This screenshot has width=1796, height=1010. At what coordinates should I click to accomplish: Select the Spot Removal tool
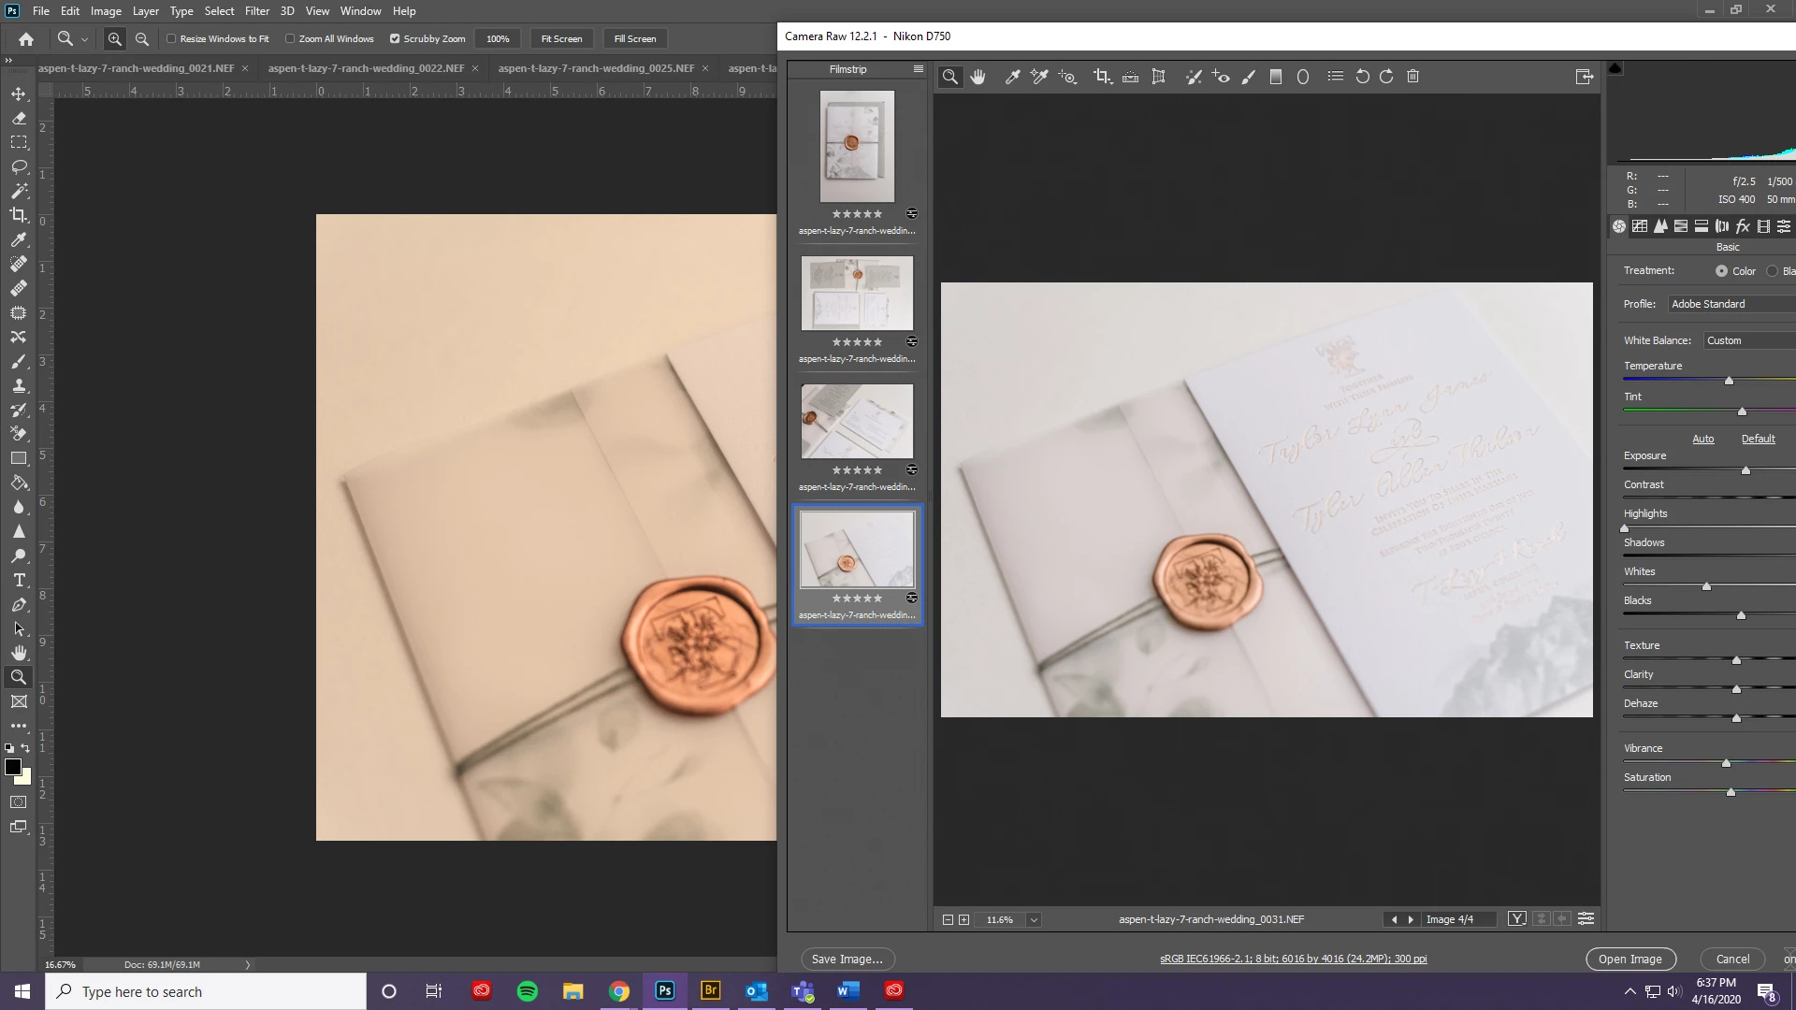coord(1194,77)
